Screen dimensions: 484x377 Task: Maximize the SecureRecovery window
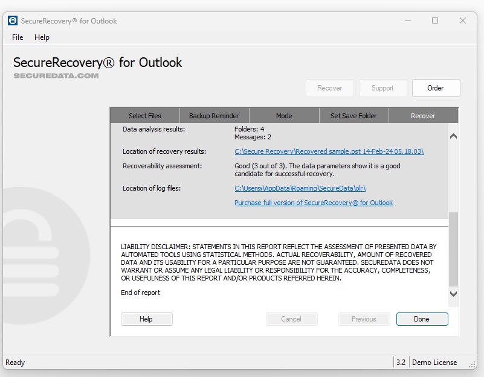[435, 21]
